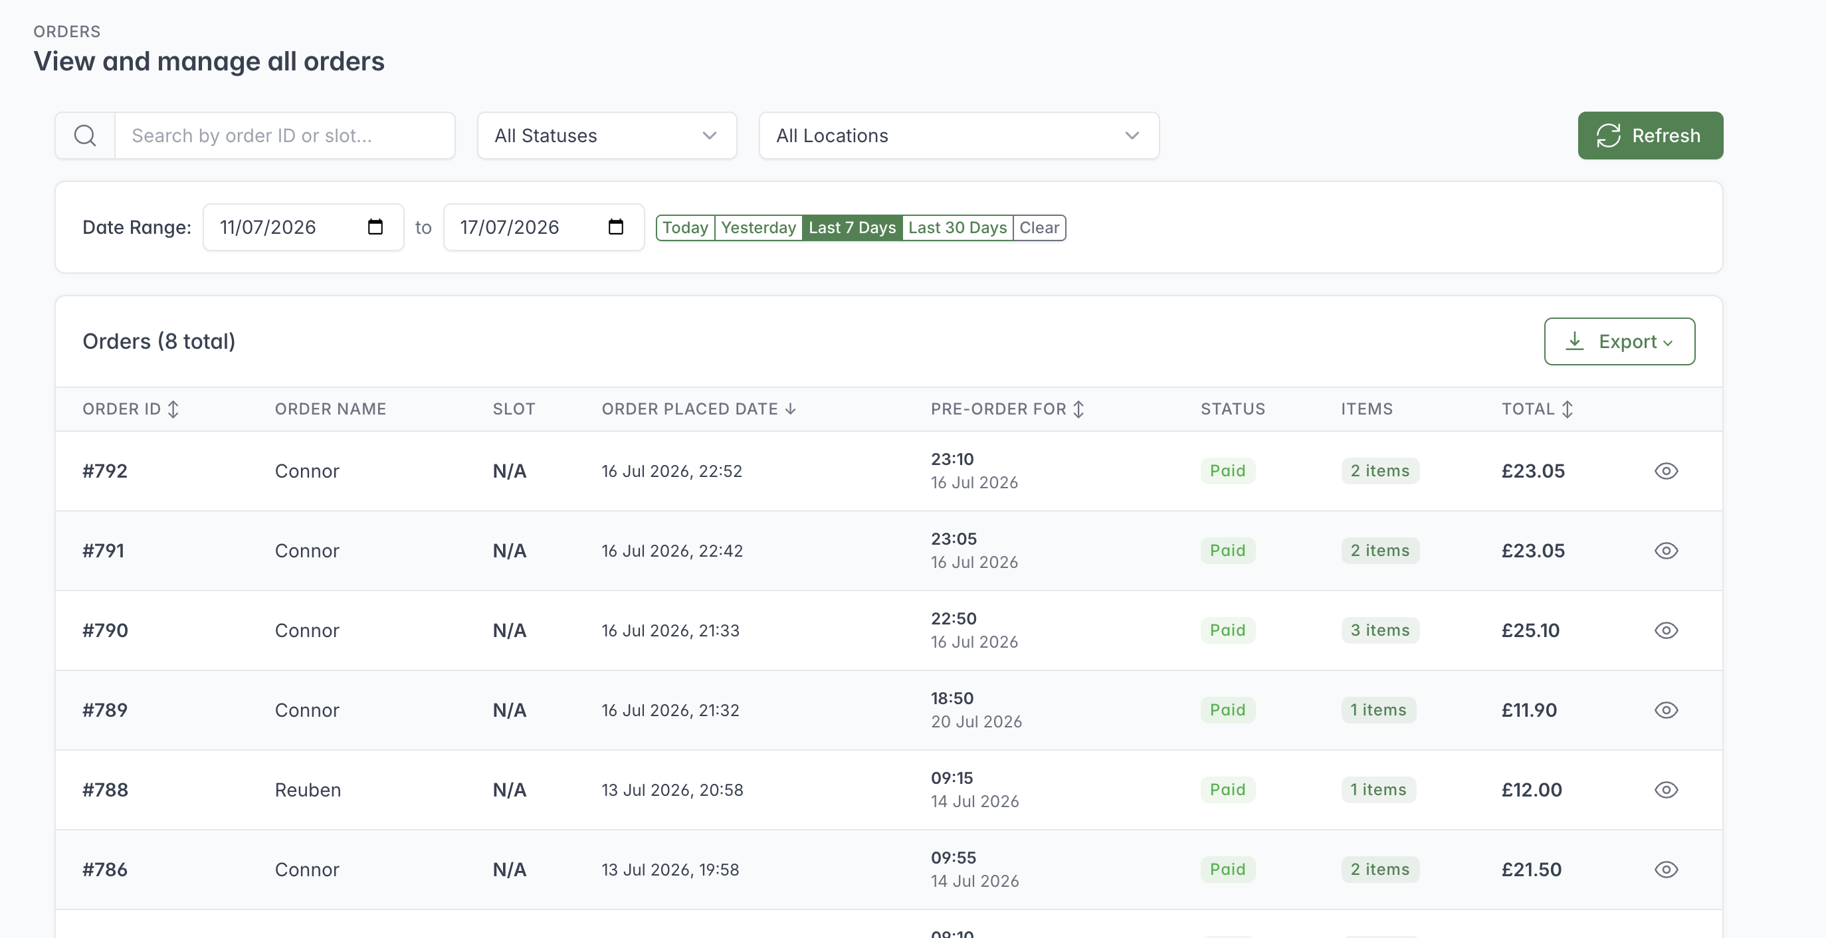Click the Slot column header
This screenshot has height=938, width=1826.
pyautogui.click(x=514, y=409)
